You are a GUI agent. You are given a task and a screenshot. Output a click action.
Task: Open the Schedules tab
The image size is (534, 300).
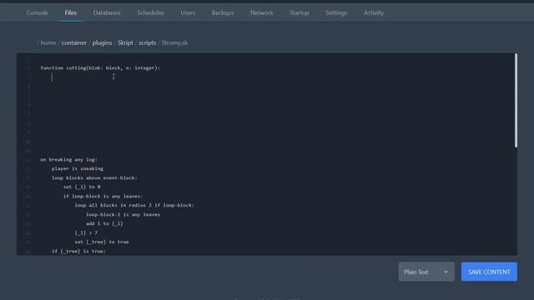(x=150, y=12)
